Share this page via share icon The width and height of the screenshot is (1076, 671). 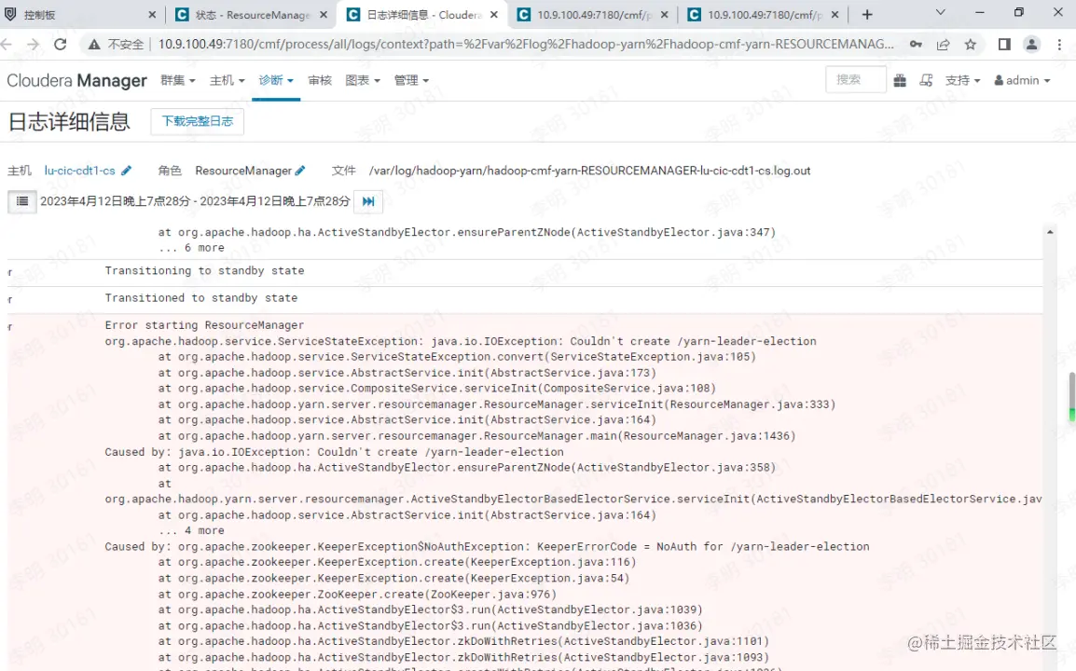[x=943, y=45]
